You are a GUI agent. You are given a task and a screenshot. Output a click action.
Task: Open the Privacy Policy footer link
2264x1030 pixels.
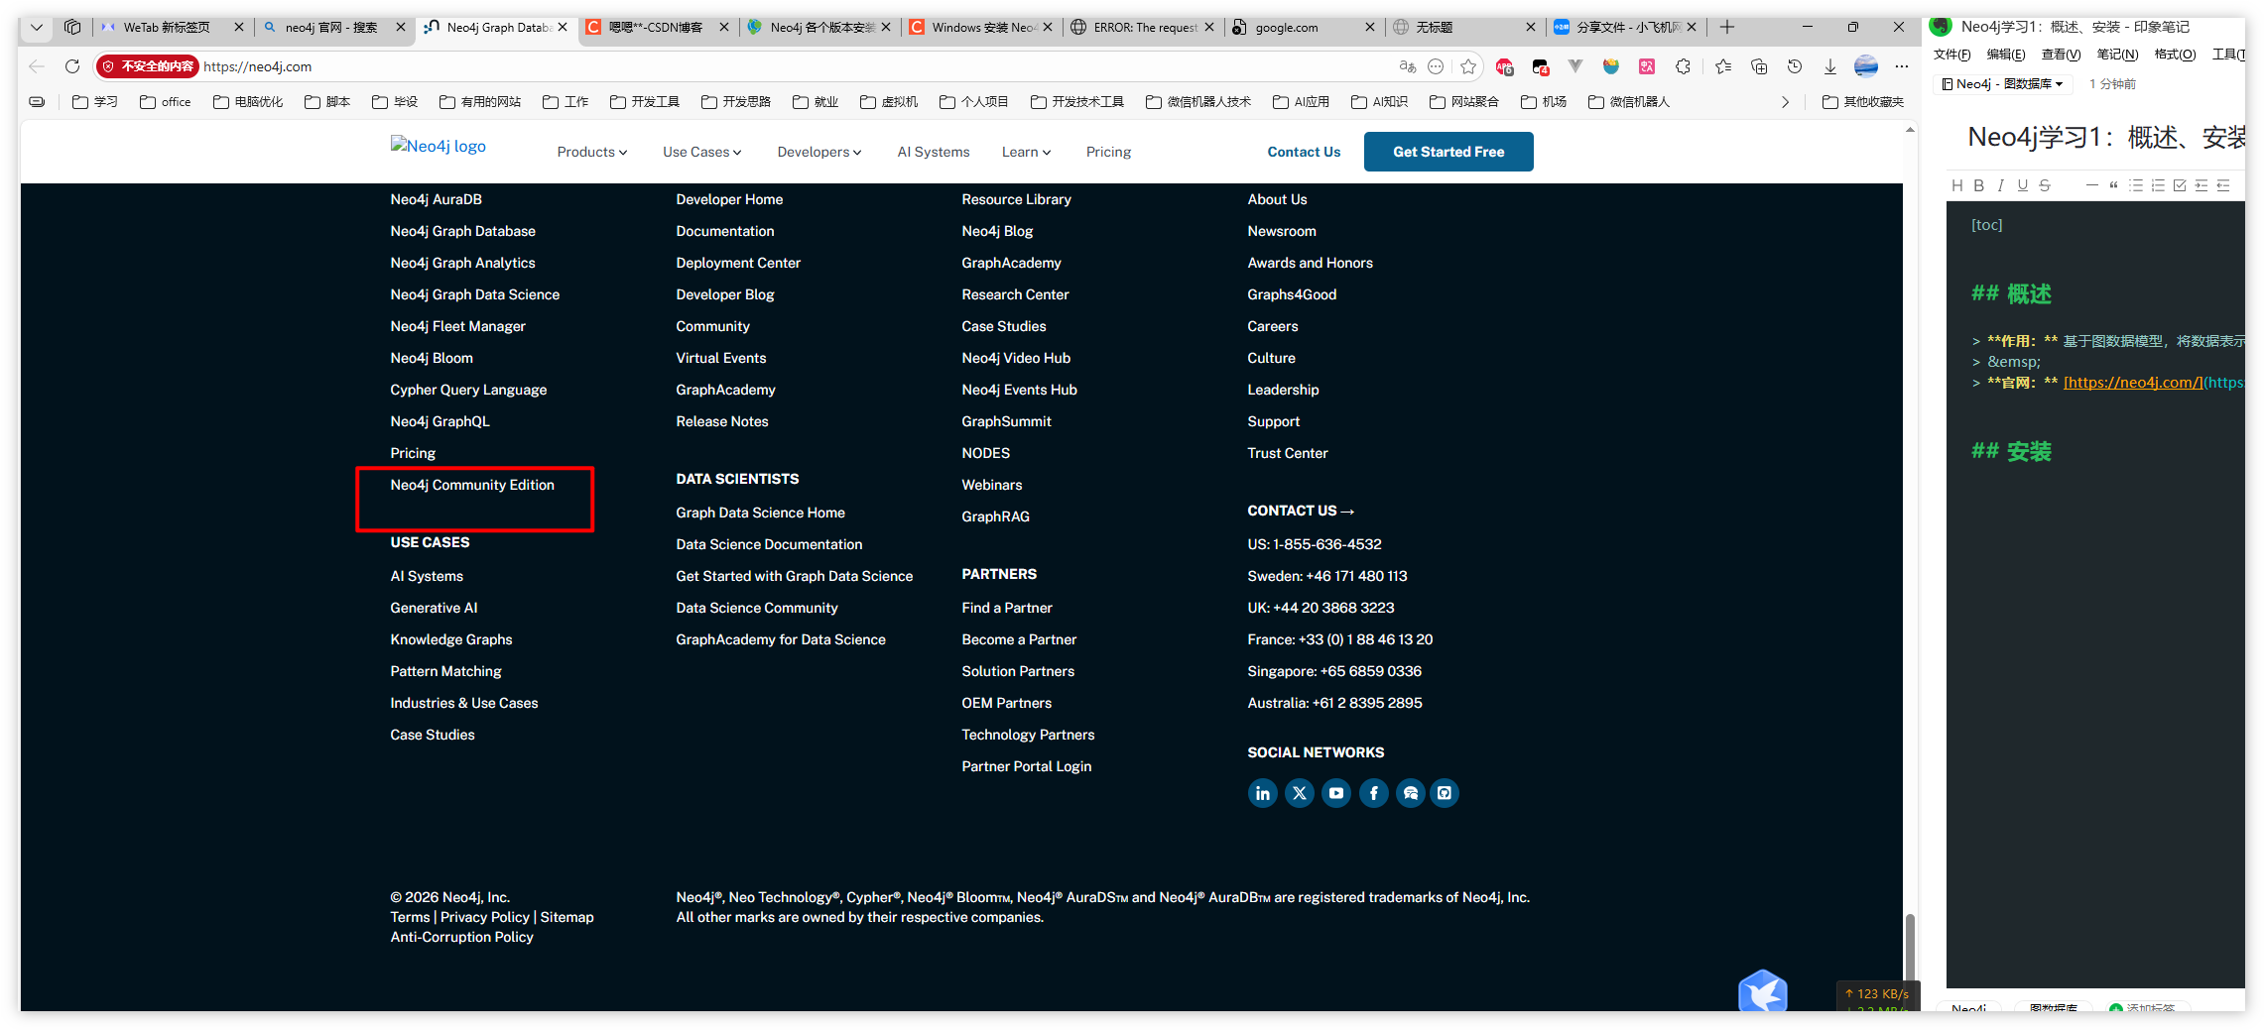(485, 917)
